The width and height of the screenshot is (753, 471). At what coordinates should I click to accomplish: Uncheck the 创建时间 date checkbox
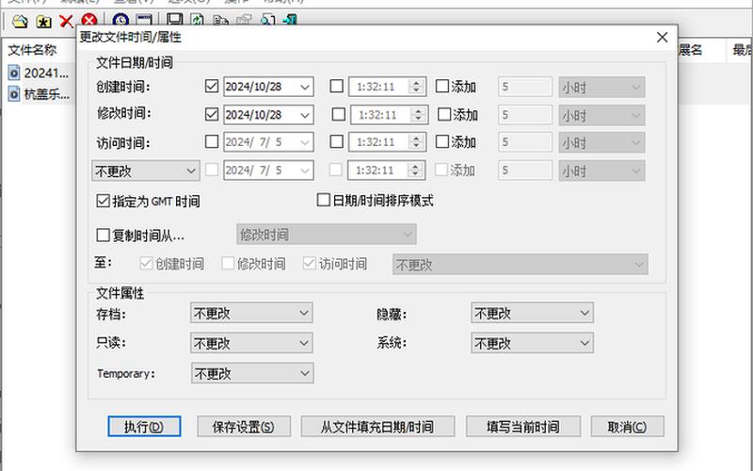(211, 86)
